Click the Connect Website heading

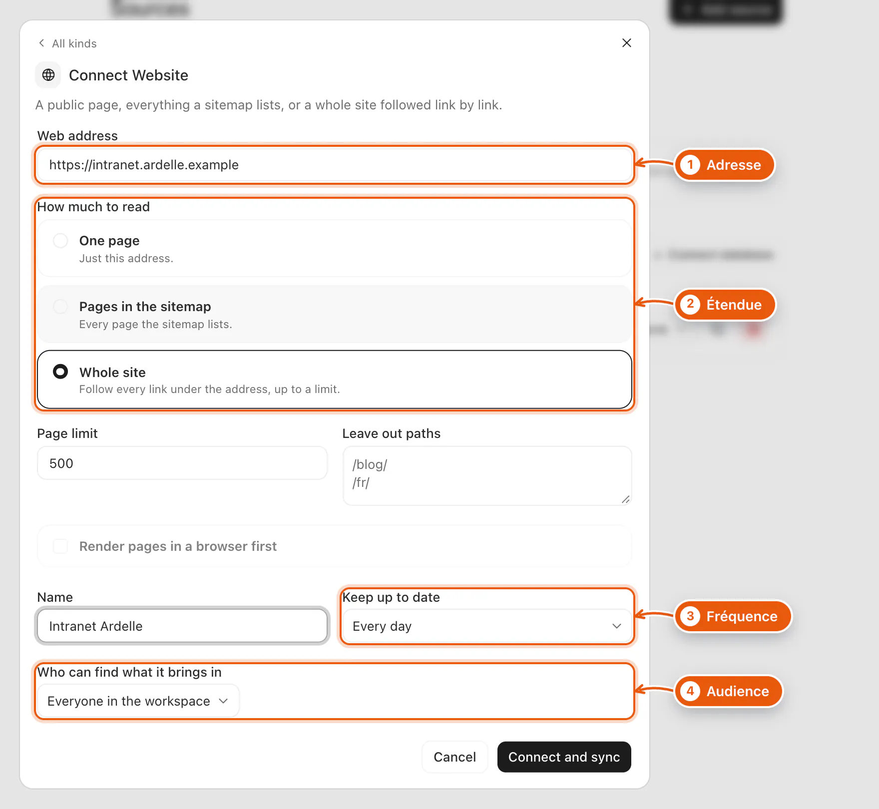tap(128, 75)
